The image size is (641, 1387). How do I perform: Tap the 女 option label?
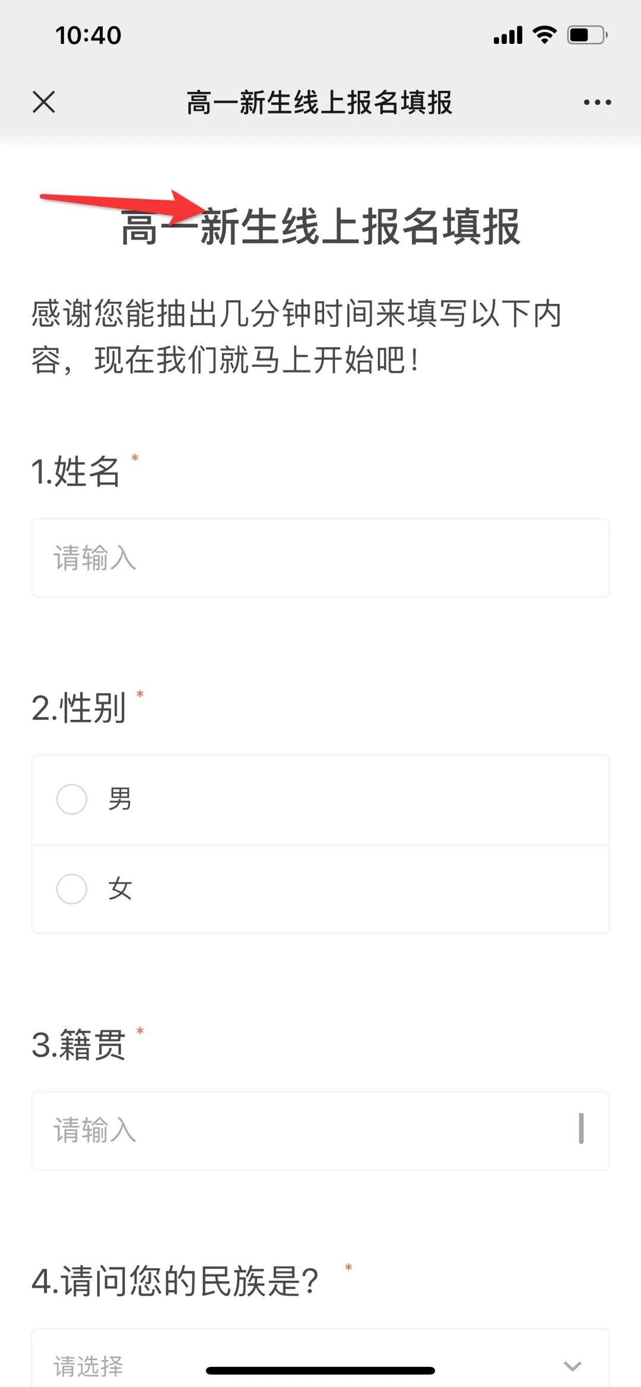click(120, 888)
